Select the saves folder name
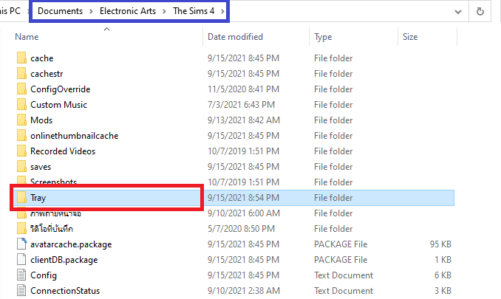Viewport: 501px width, 299px height. click(x=41, y=167)
